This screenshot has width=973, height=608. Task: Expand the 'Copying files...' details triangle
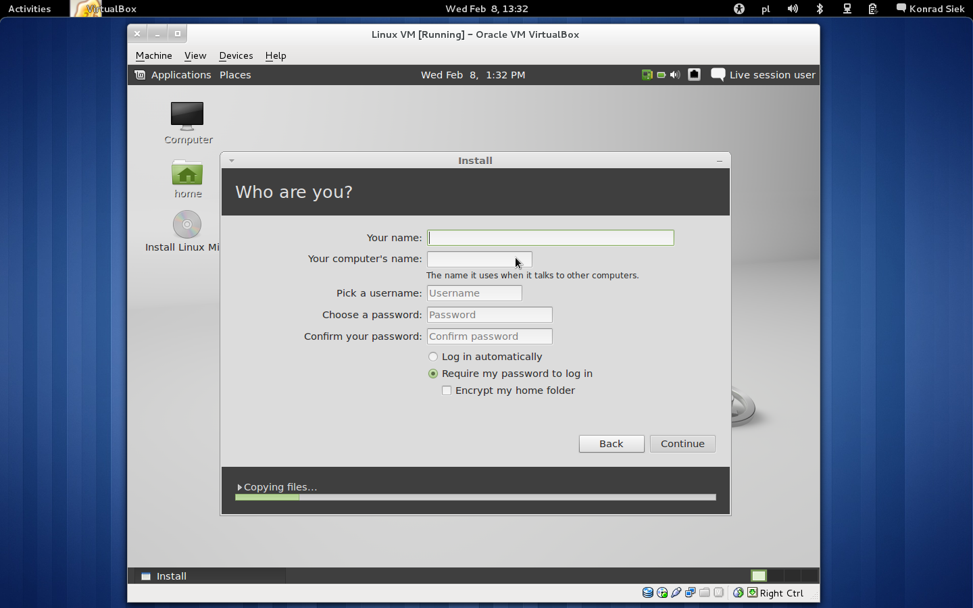tap(239, 487)
